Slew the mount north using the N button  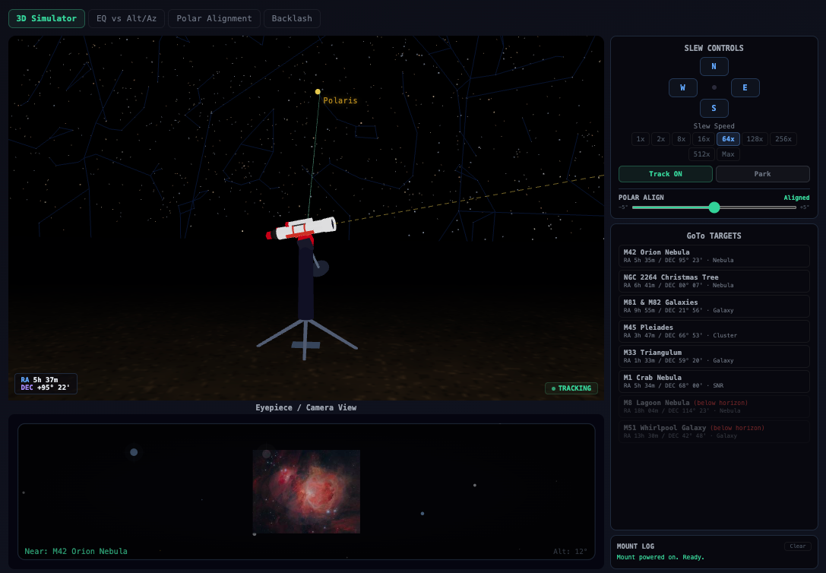point(714,66)
